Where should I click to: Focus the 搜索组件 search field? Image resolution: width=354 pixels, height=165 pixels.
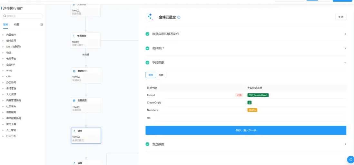tap(22, 16)
